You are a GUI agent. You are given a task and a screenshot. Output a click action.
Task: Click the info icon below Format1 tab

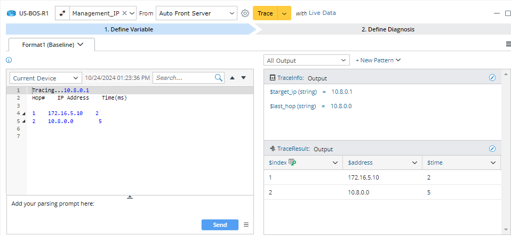(x=9, y=60)
